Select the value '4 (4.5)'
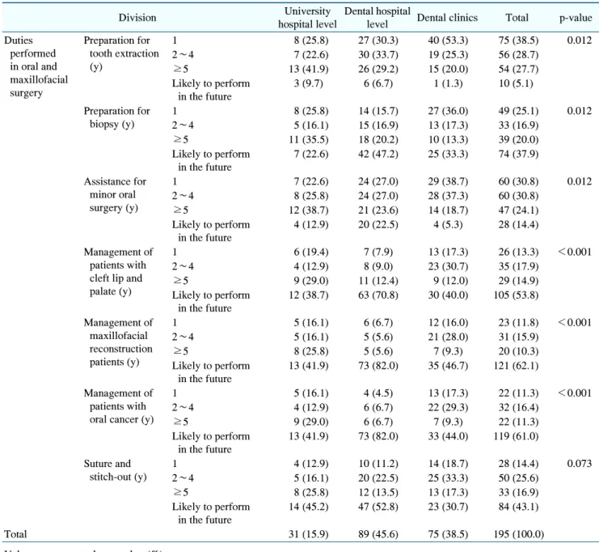Viewport: 599px width, 552px height. (x=378, y=393)
